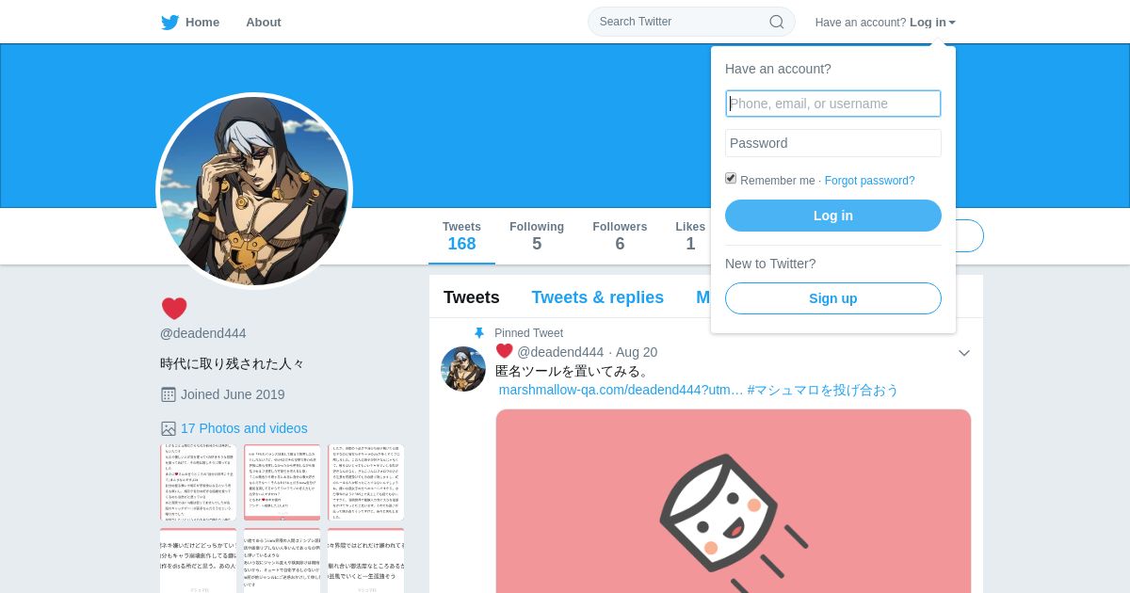Click the search magnifier icon
1130x593 pixels.
pos(777,22)
